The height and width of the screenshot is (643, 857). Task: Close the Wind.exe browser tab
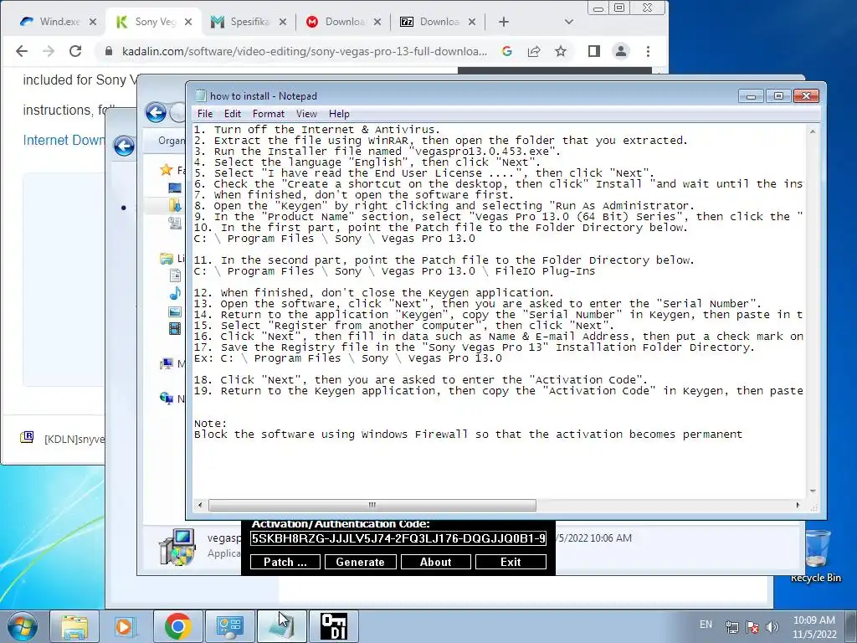tap(93, 22)
